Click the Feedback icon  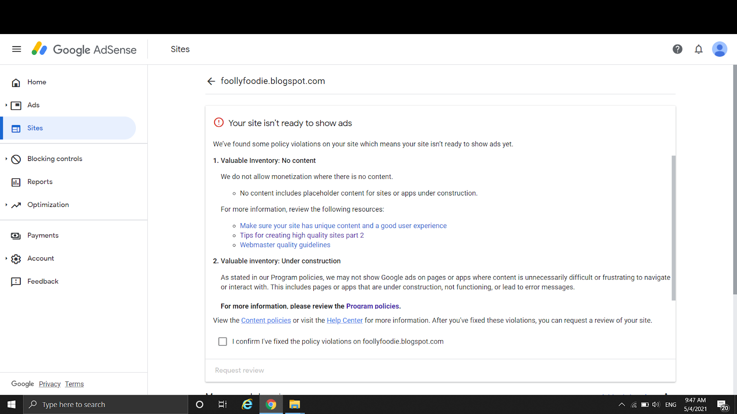point(16,282)
